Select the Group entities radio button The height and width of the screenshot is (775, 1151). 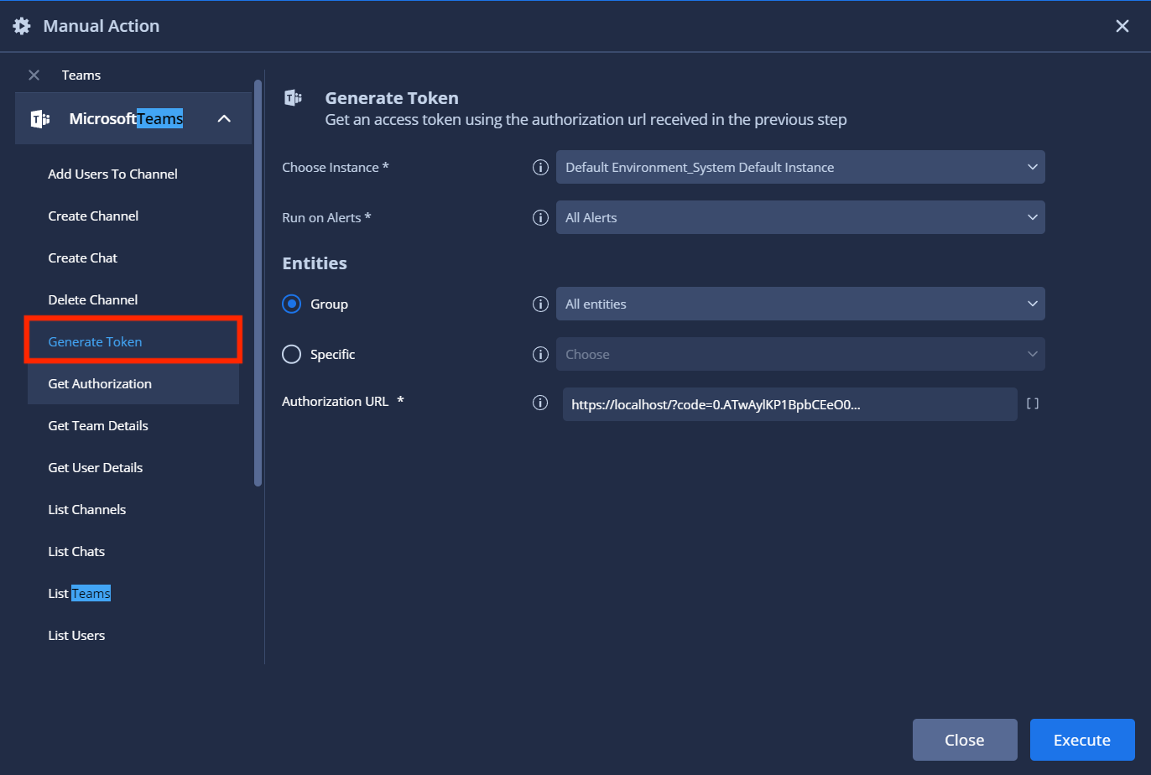291,304
